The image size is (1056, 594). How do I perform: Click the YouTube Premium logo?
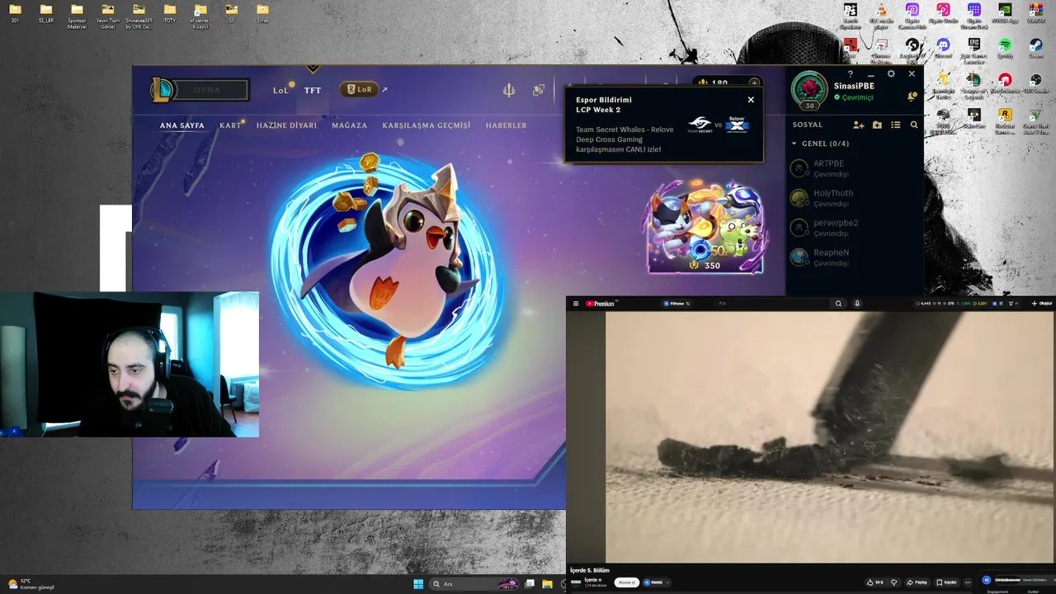(x=601, y=304)
